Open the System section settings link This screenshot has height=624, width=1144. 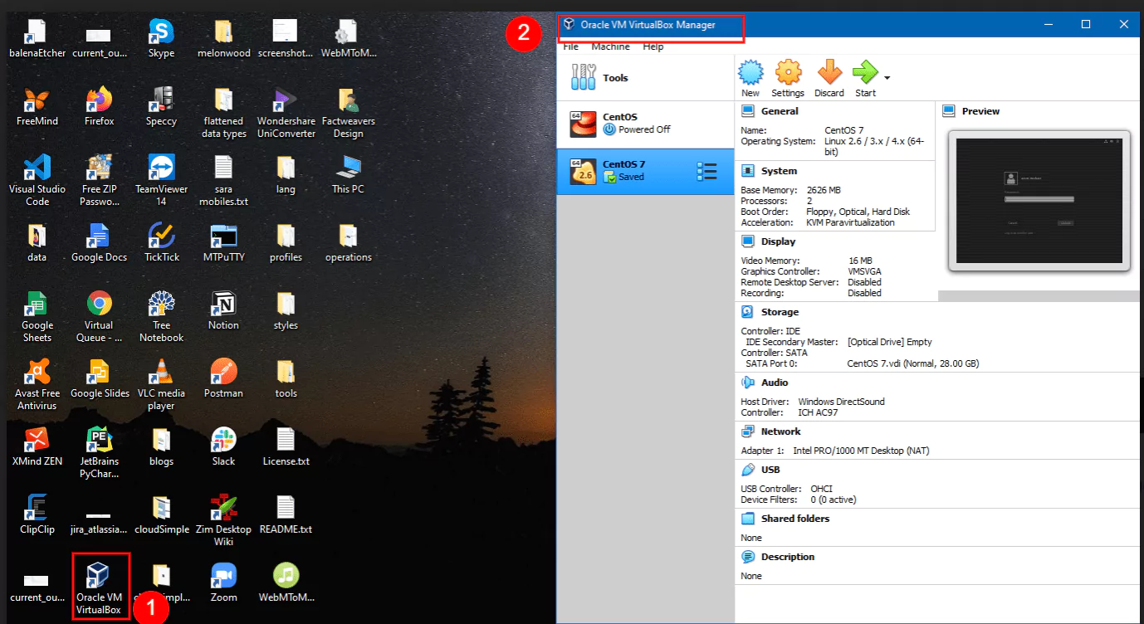(779, 171)
